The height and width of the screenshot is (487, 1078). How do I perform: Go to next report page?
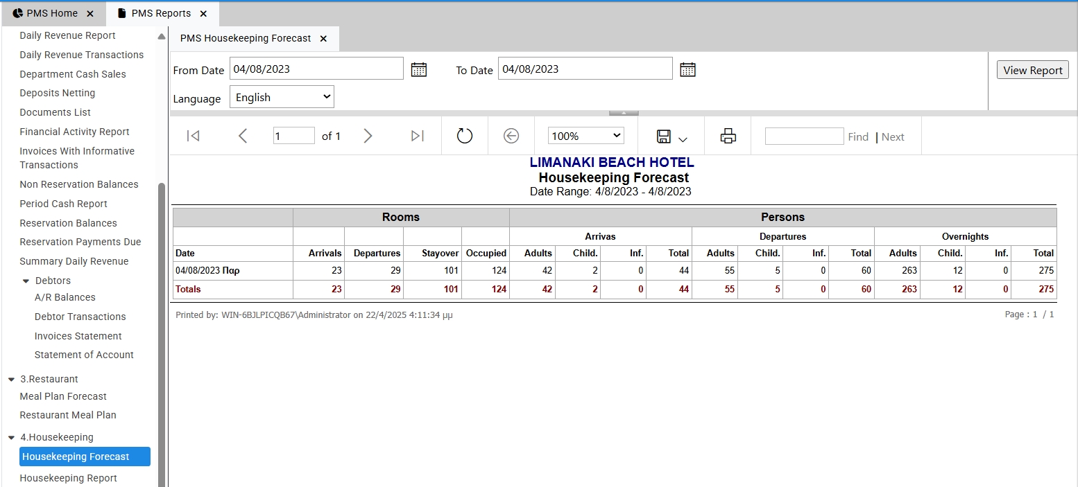(368, 136)
